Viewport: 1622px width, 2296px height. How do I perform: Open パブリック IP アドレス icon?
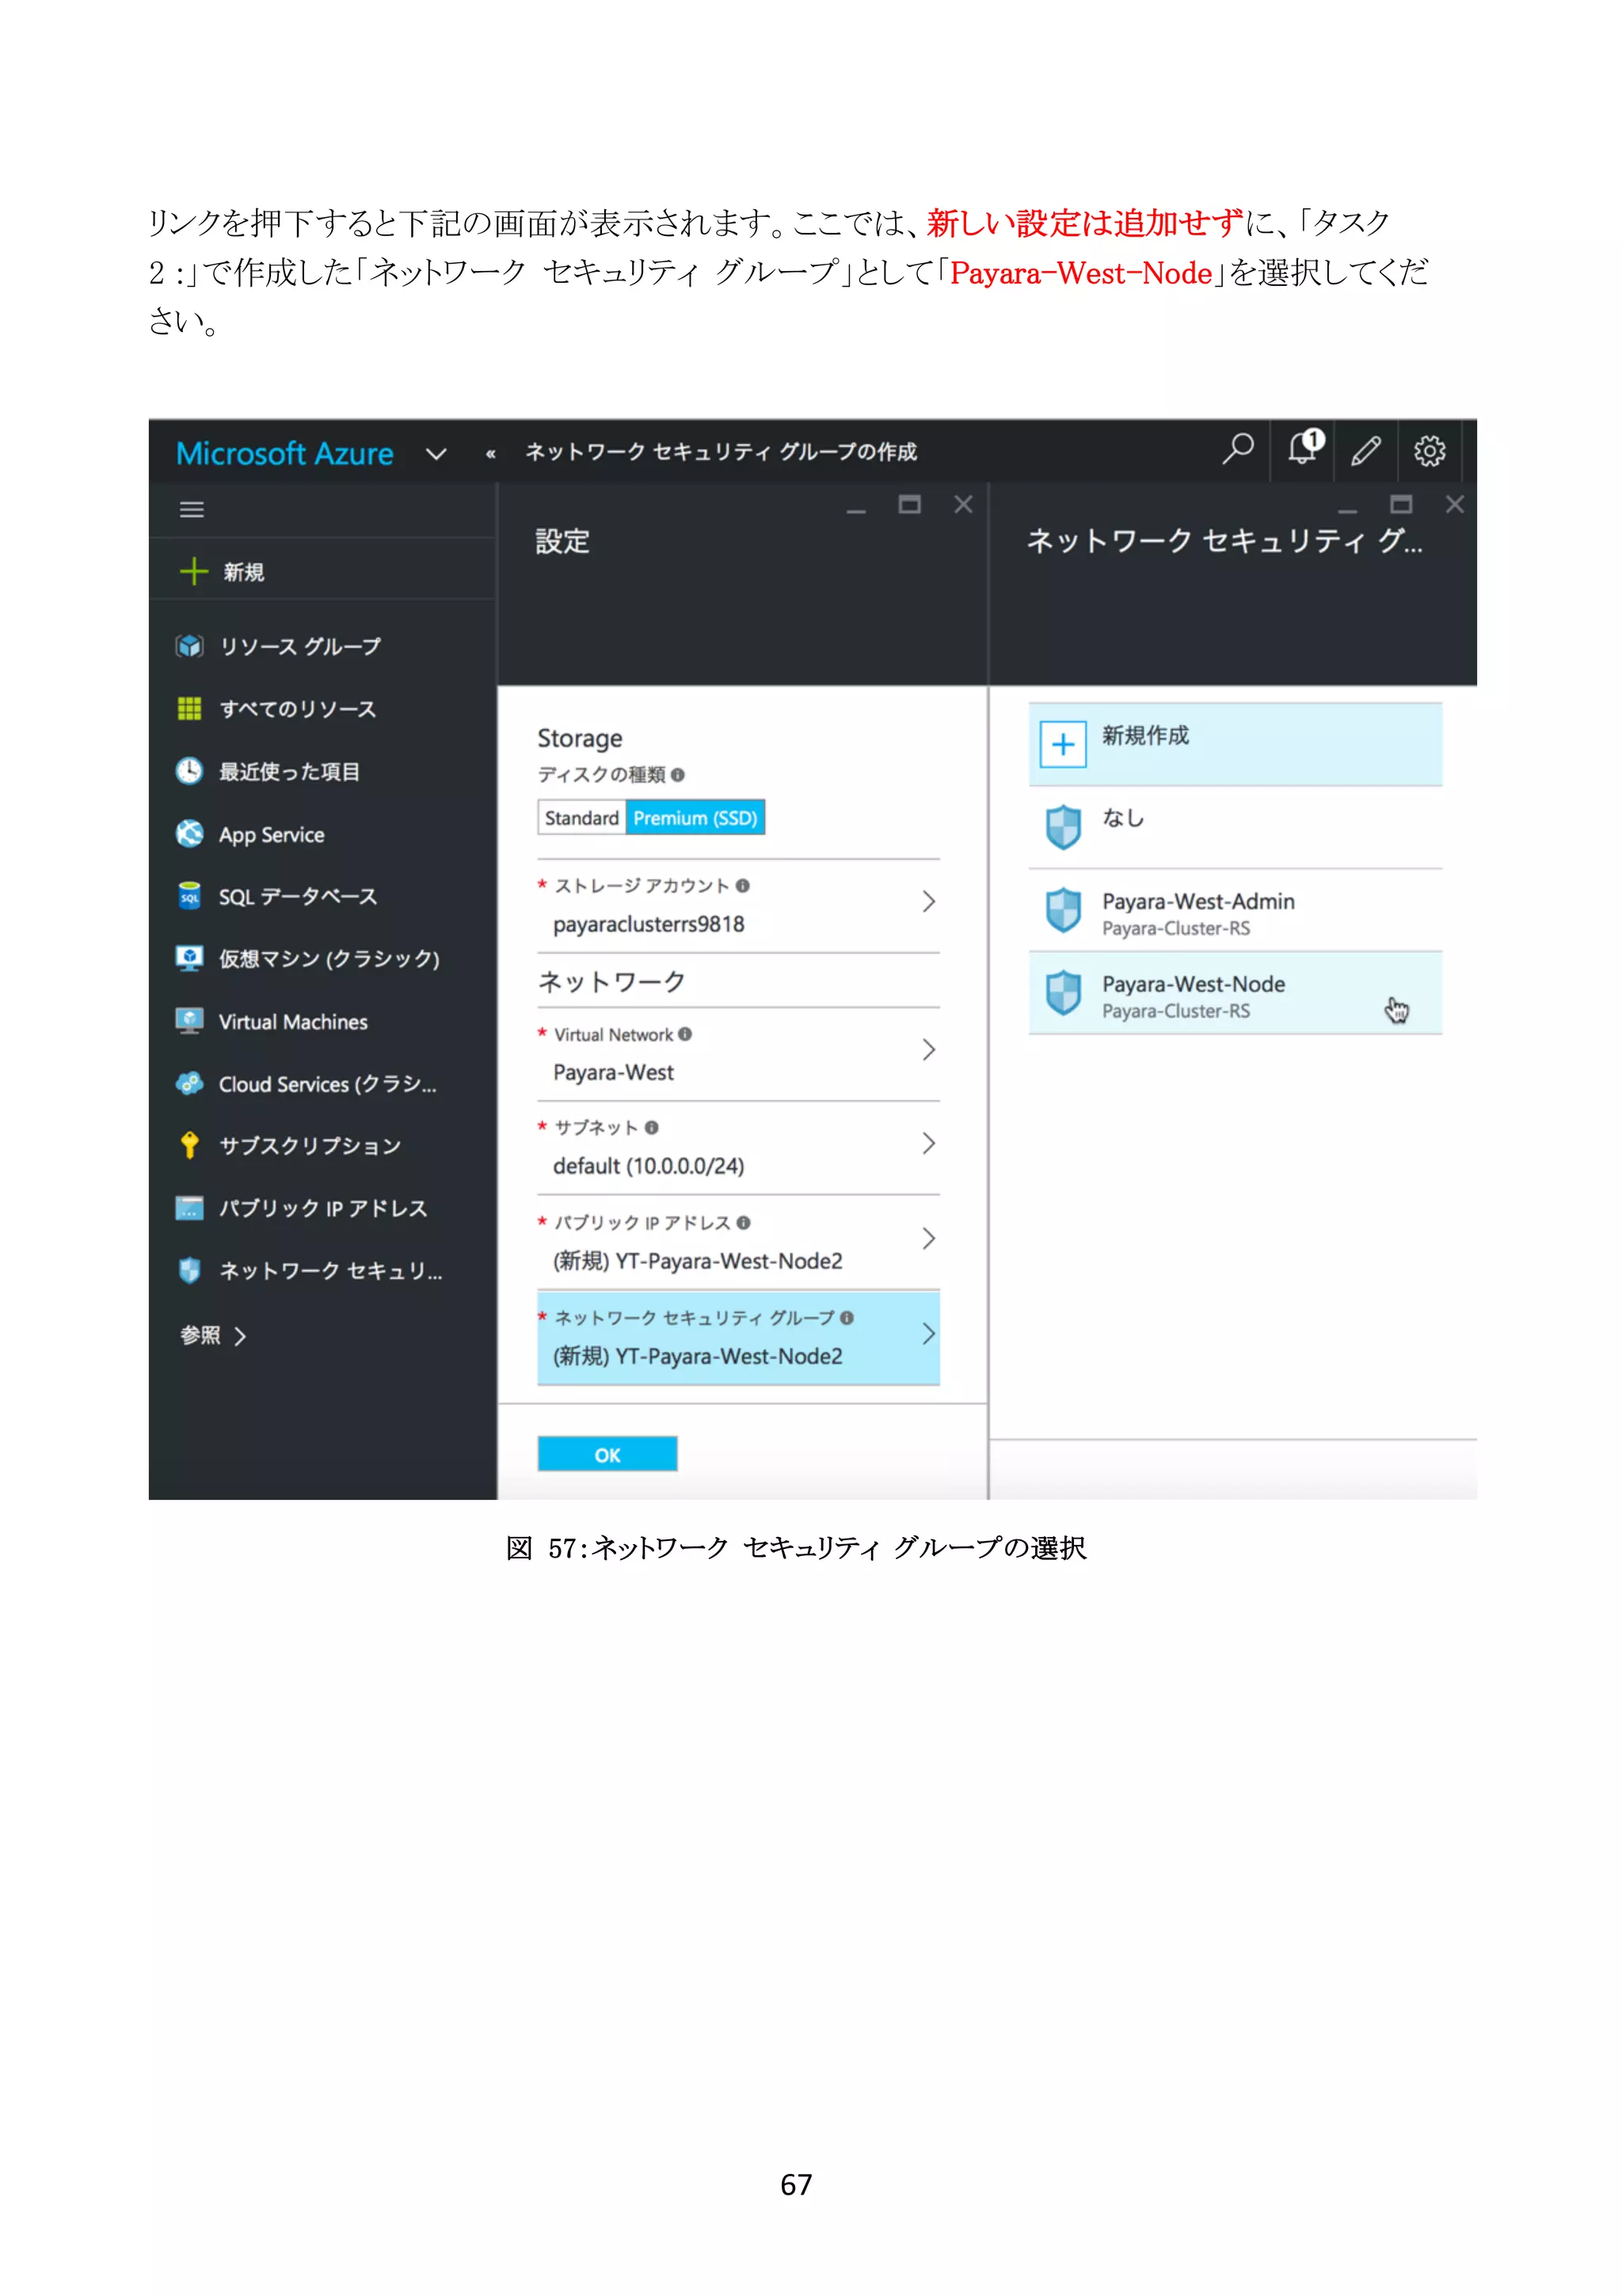coord(190,1208)
